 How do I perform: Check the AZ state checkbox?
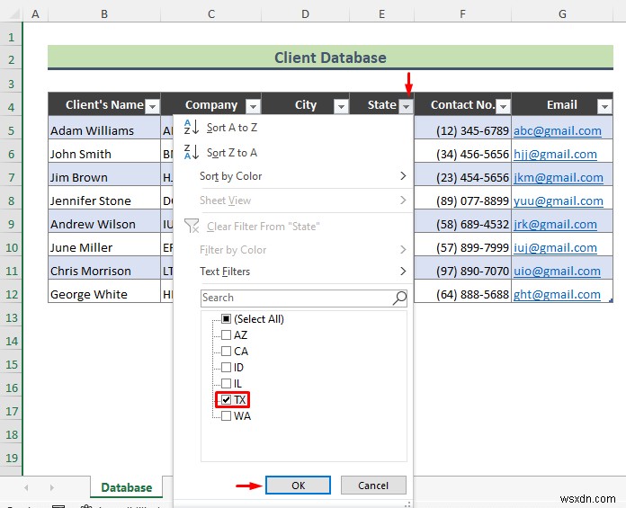(x=226, y=334)
